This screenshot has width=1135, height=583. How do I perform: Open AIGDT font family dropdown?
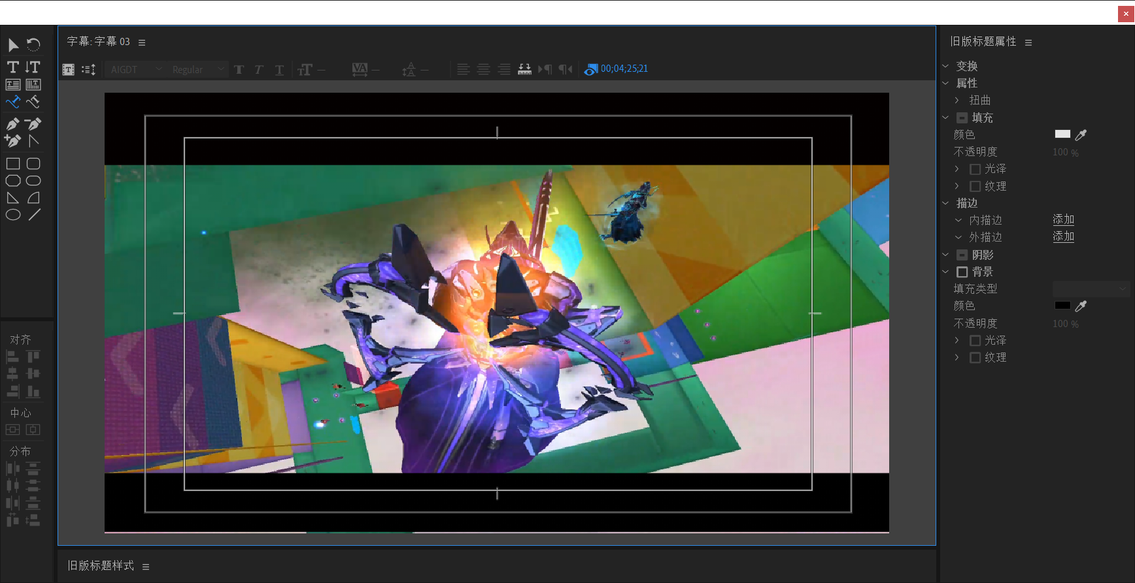[x=135, y=69]
